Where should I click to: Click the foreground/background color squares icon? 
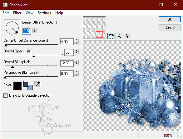28,86
